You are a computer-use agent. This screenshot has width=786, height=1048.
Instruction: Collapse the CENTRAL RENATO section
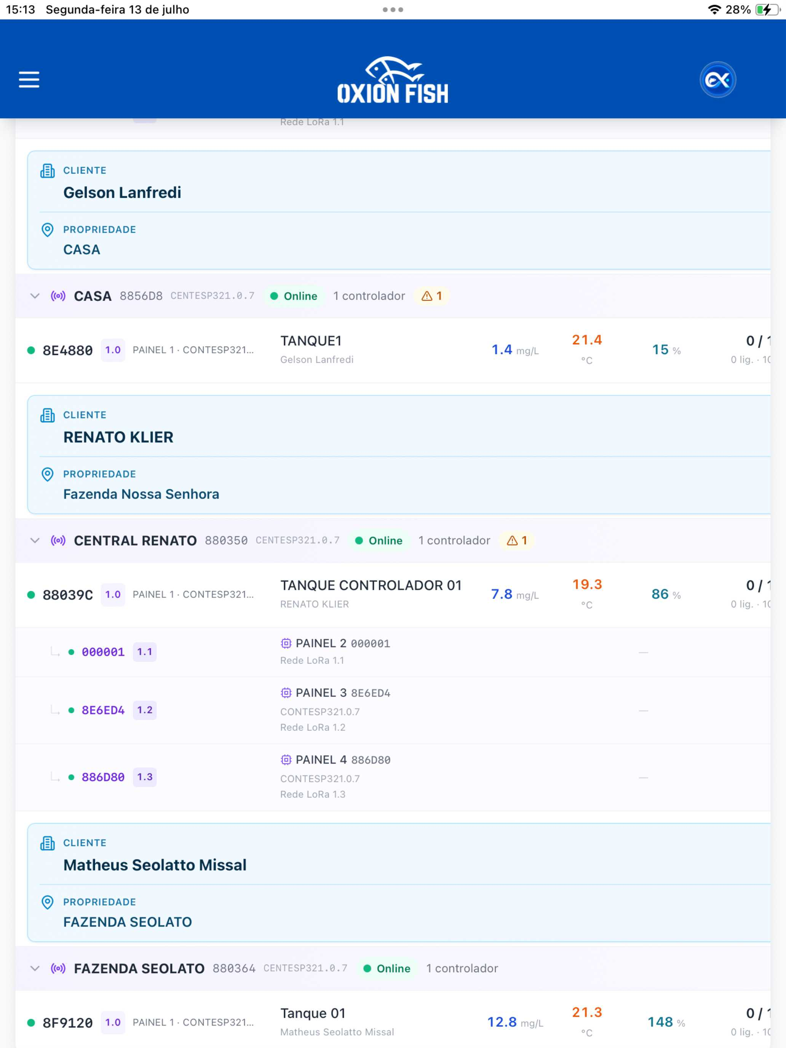tap(35, 541)
